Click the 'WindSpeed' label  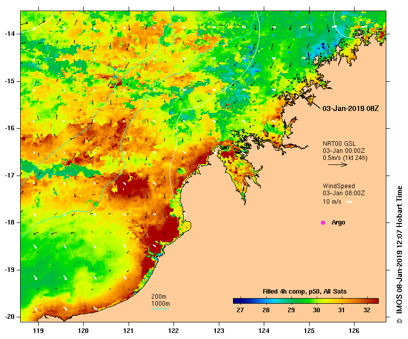coord(339,186)
